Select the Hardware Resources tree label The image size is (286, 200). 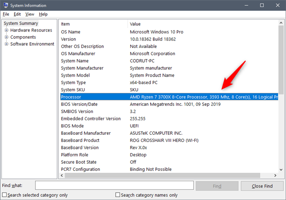click(31, 30)
